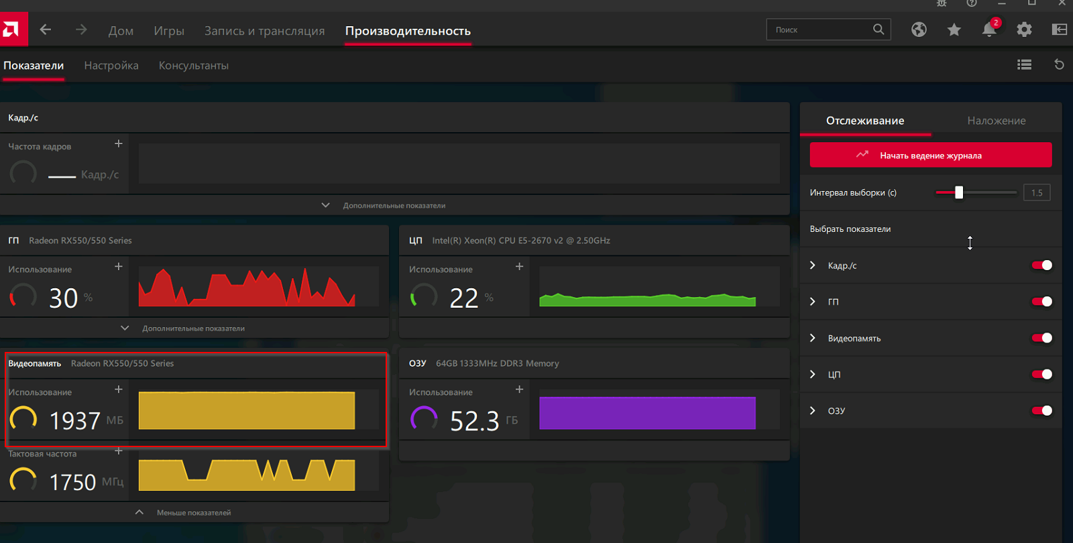Toggle Кадр./с tracking switch
Viewport: 1073px width, 543px height.
point(1042,265)
